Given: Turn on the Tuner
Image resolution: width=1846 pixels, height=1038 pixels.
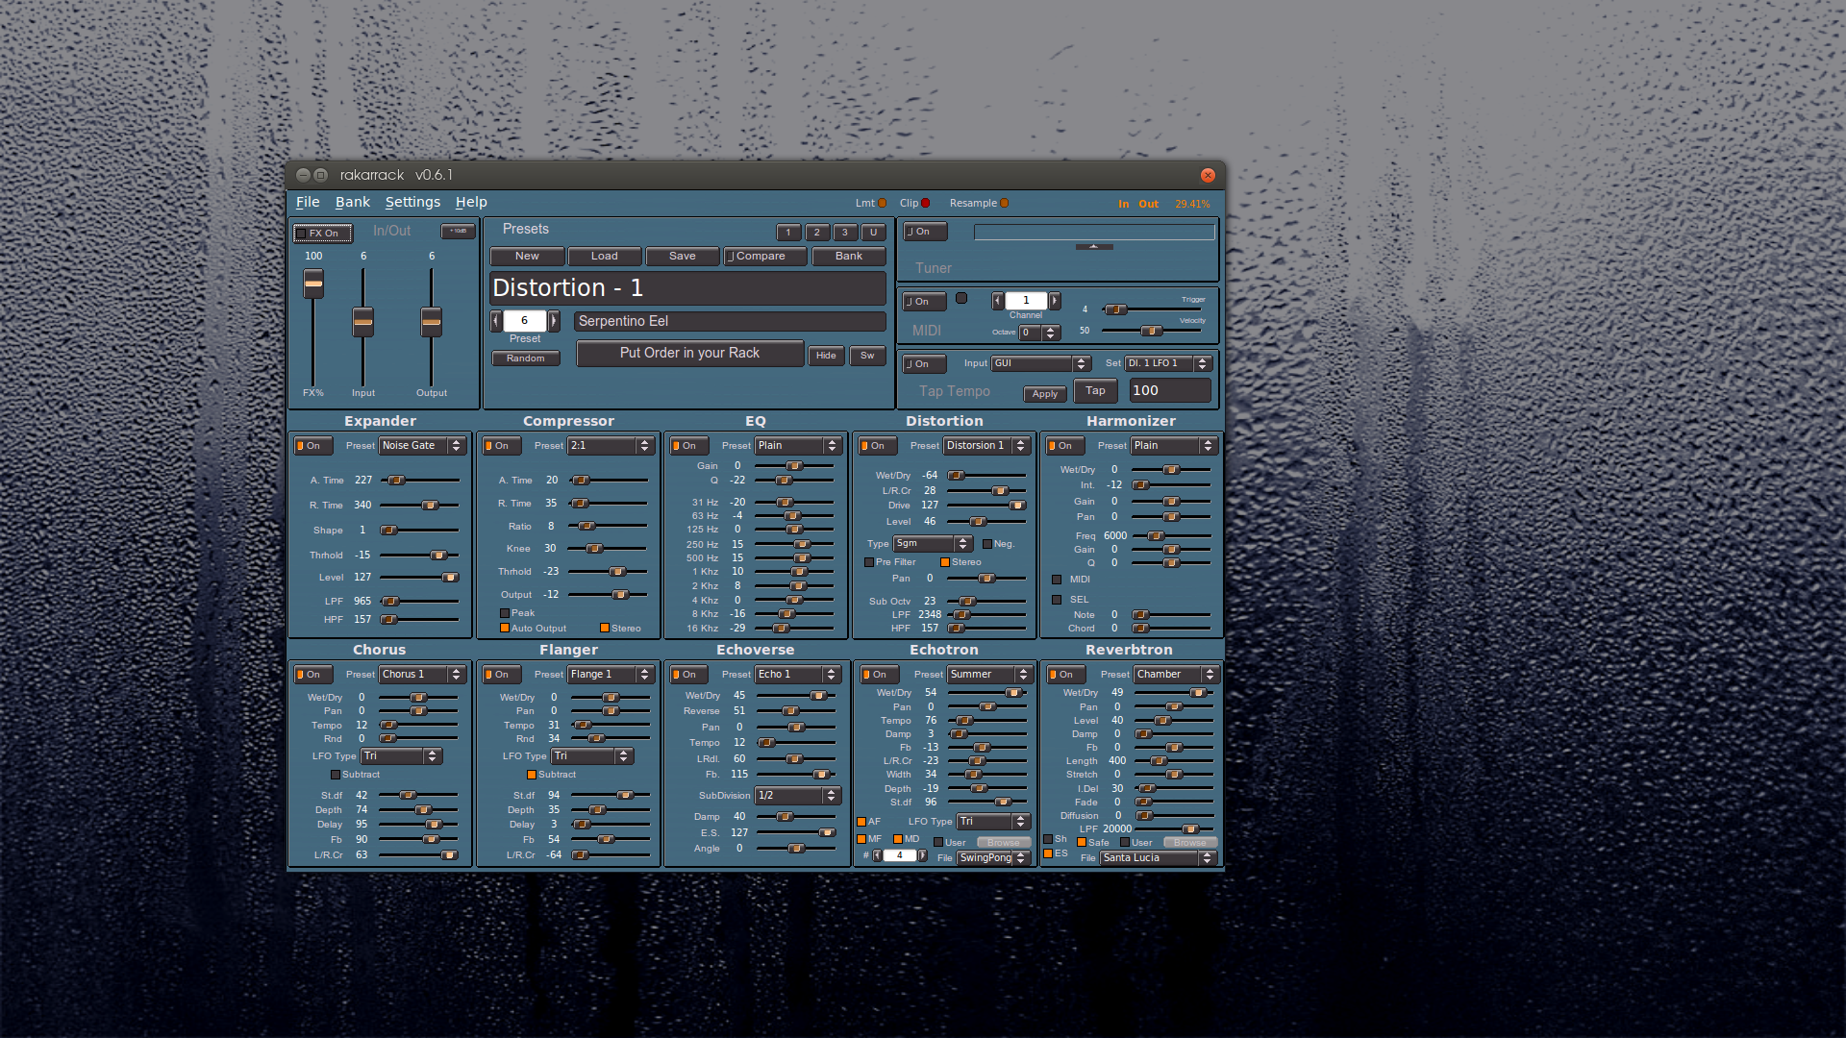Looking at the screenshot, I should (925, 232).
